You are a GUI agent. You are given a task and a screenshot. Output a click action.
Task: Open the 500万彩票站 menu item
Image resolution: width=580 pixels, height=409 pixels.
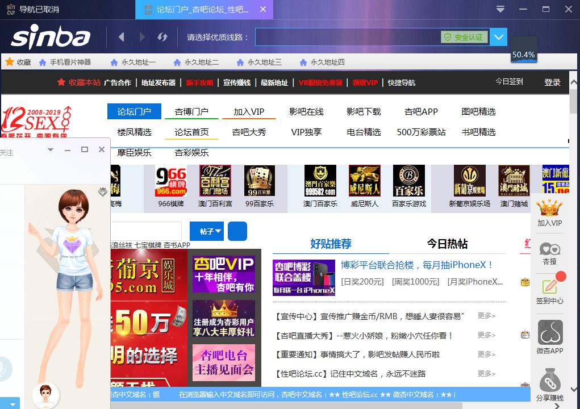point(421,132)
